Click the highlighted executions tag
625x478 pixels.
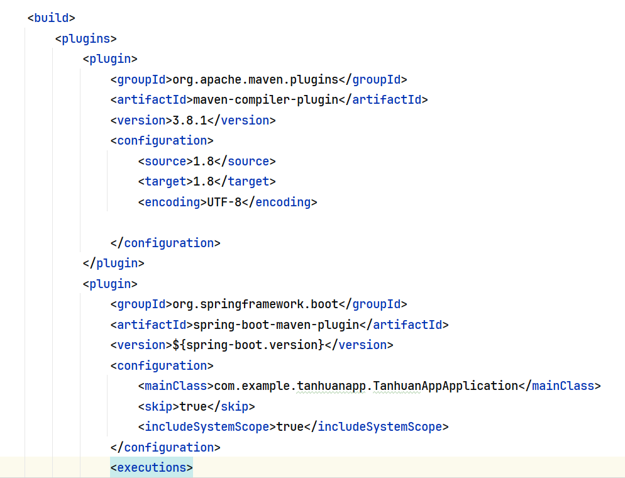pyautogui.click(x=151, y=467)
